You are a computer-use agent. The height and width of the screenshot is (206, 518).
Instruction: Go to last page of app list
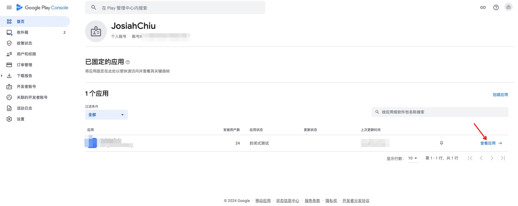(x=503, y=158)
